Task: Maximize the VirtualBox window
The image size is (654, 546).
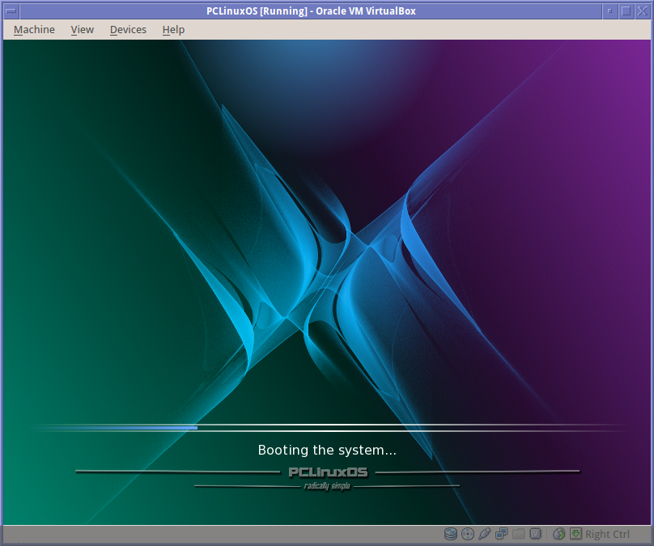Action: click(626, 11)
